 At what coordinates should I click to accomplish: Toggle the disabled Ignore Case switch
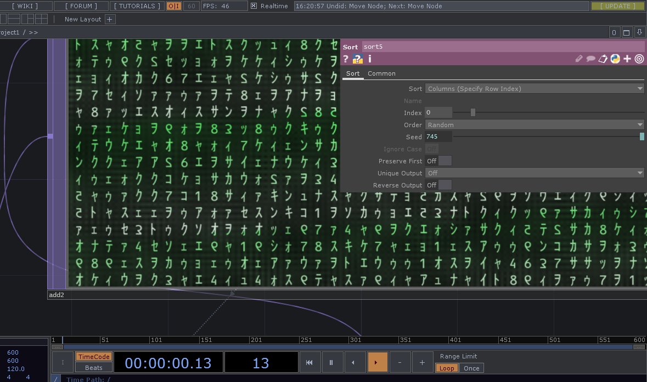pyautogui.click(x=432, y=149)
